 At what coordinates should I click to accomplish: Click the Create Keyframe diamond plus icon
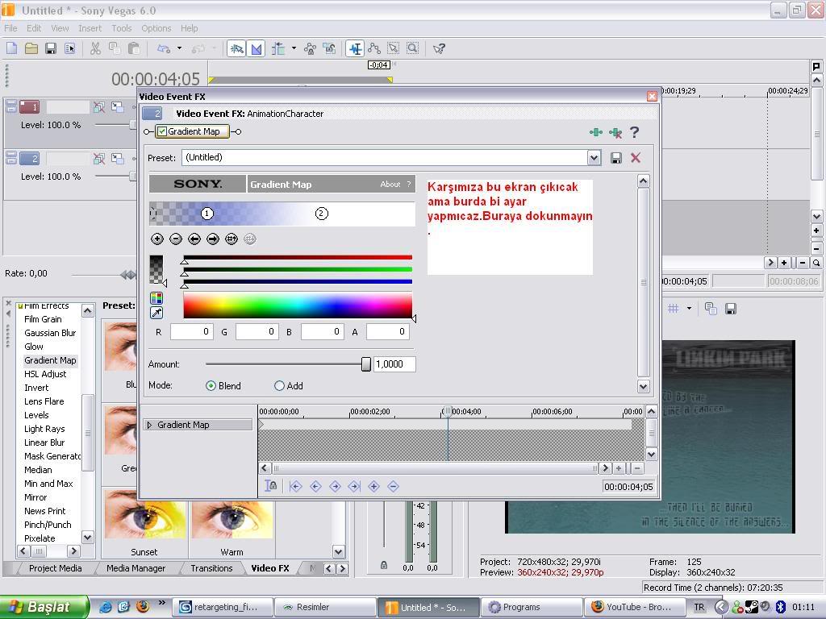coord(373,486)
